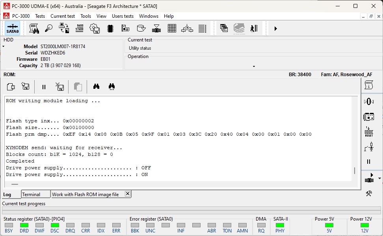Click the SATA0 port selector button
Image resolution: width=383 pixels, height=236 pixels.
click(x=13, y=28)
